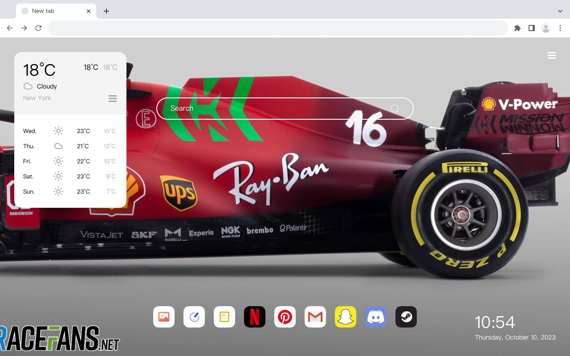Image resolution: width=570 pixels, height=356 pixels.
Task: Click Thursday's cloud forecast icon
Action: [x=58, y=146]
